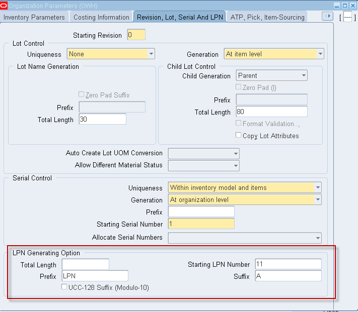Toggle the Zero Pad Suffix checkbox
Screen dimensions: 358x312
(81, 94)
